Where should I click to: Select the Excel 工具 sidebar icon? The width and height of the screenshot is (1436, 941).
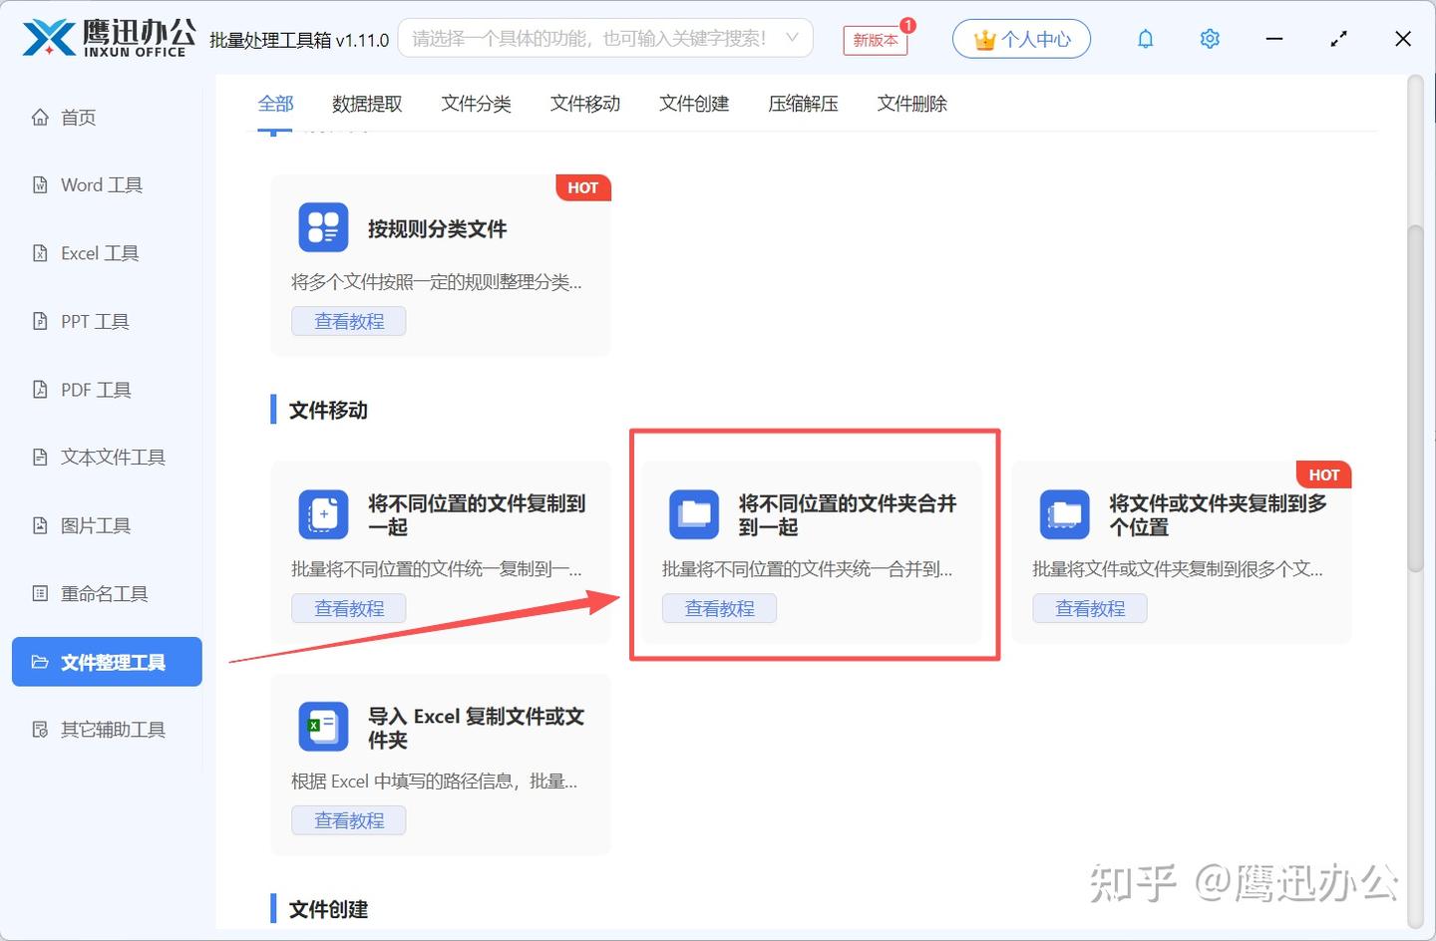click(100, 252)
